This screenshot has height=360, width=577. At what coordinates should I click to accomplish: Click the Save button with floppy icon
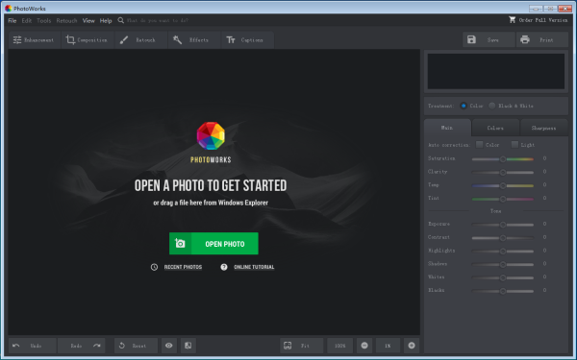(x=489, y=39)
